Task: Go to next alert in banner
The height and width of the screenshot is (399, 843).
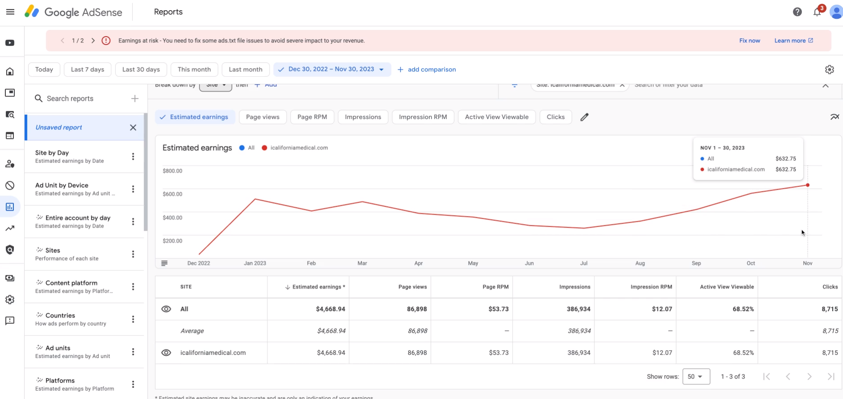Action: (x=93, y=41)
